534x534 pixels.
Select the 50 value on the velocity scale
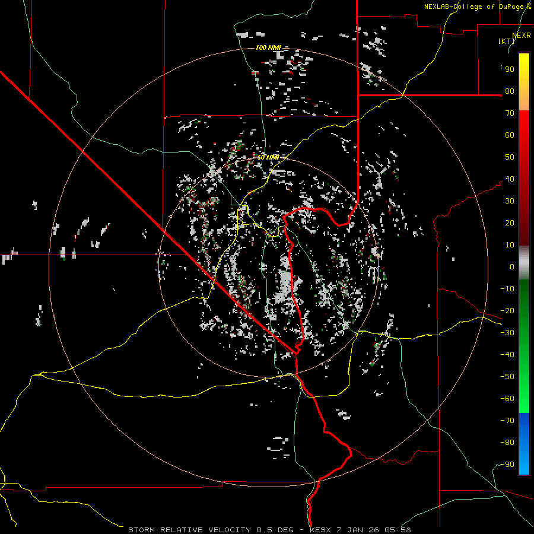coord(510,157)
